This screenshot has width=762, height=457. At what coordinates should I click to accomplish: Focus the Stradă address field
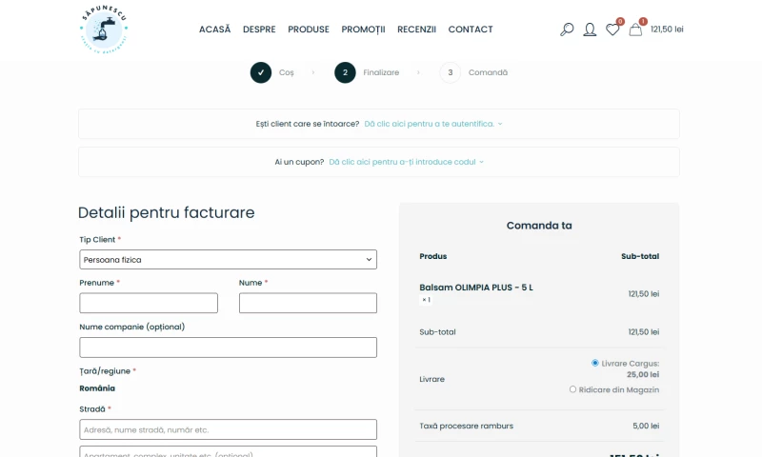(x=228, y=429)
